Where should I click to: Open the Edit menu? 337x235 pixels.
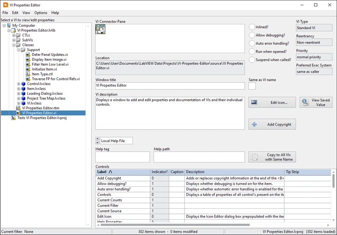[x=15, y=13]
